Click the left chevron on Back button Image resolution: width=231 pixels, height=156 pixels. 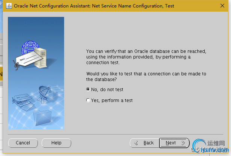pyautogui.click(x=136, y=143)
